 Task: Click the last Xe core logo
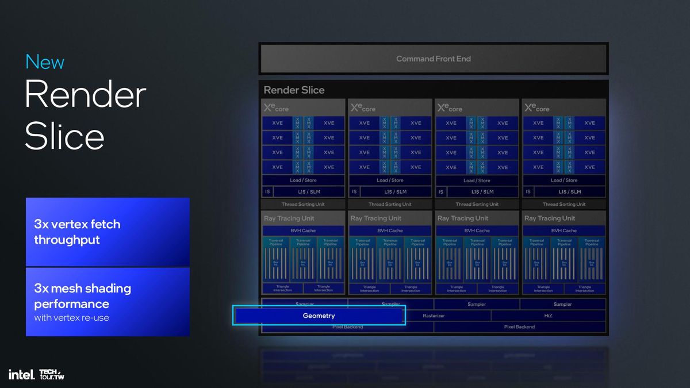(536, 108)
